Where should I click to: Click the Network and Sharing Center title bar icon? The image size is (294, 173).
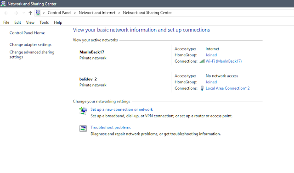(x=3, y=3)
